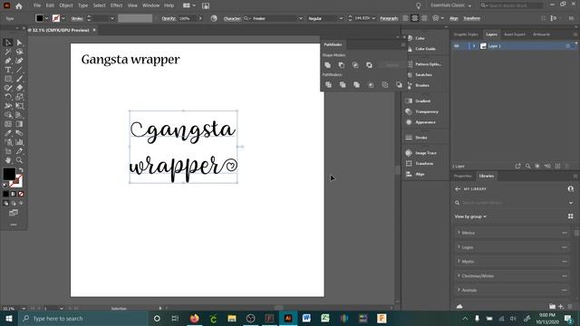
Task: Select the Magic Wand tool
Action: pos(8,52)
